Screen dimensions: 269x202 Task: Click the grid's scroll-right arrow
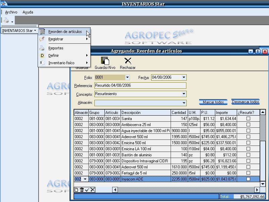(257, 190)
